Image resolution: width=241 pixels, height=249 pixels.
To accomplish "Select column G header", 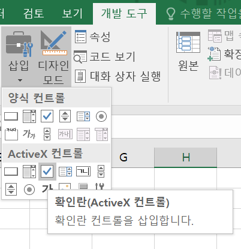I will [123, 157].
